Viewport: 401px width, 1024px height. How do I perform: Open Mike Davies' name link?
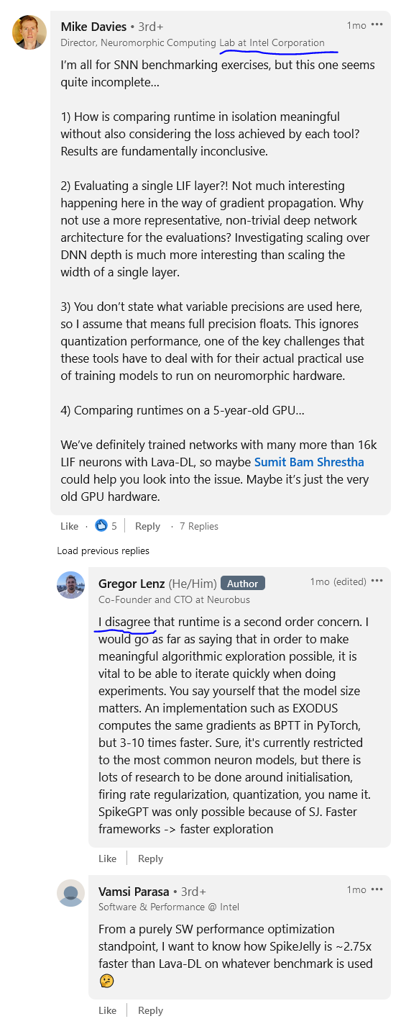click(x=93, y=27)
